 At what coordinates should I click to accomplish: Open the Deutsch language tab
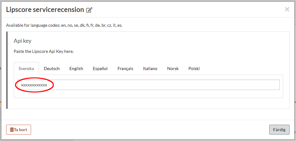click(52, 69)
